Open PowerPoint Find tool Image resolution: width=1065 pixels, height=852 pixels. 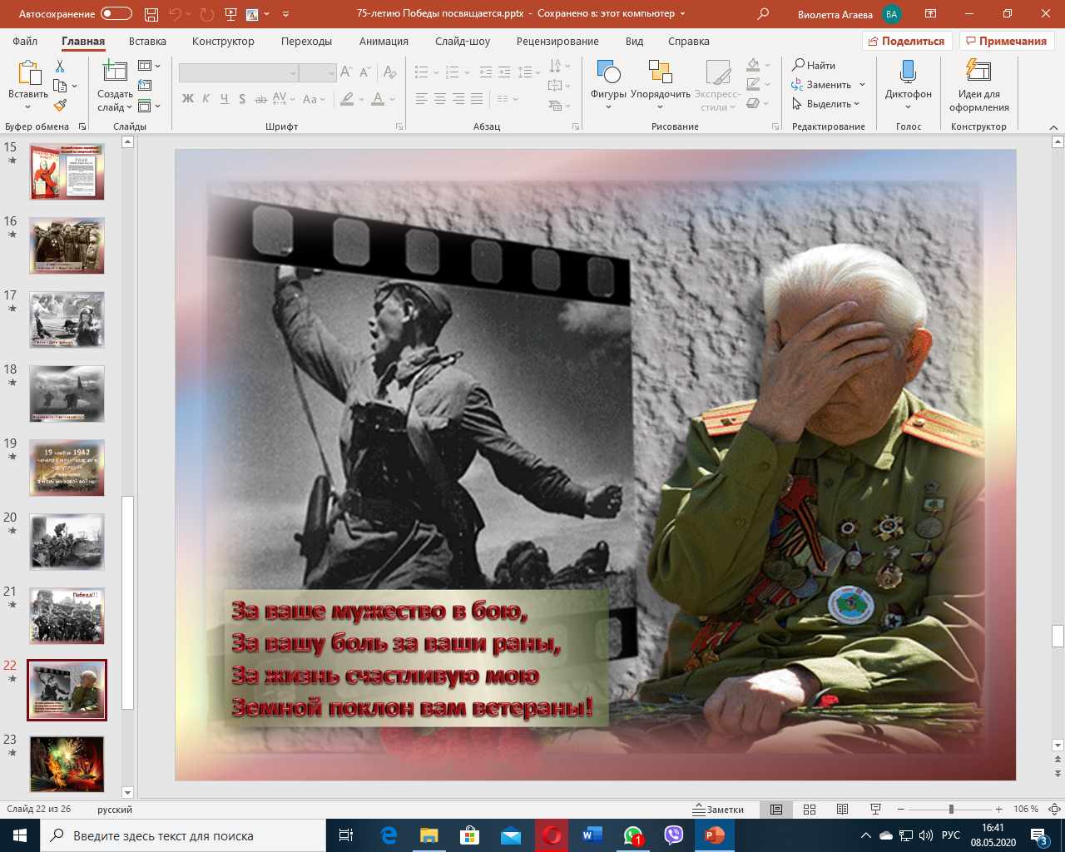point(814,65)
